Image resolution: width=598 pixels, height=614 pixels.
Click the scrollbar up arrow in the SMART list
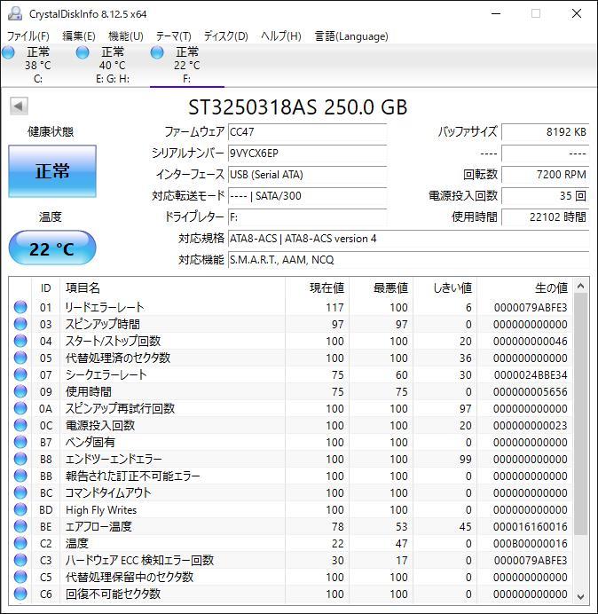coord(581,287)
